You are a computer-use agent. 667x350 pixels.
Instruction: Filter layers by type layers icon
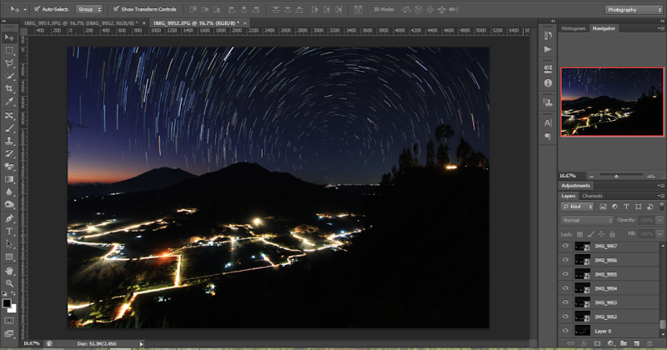click(626, 207)
